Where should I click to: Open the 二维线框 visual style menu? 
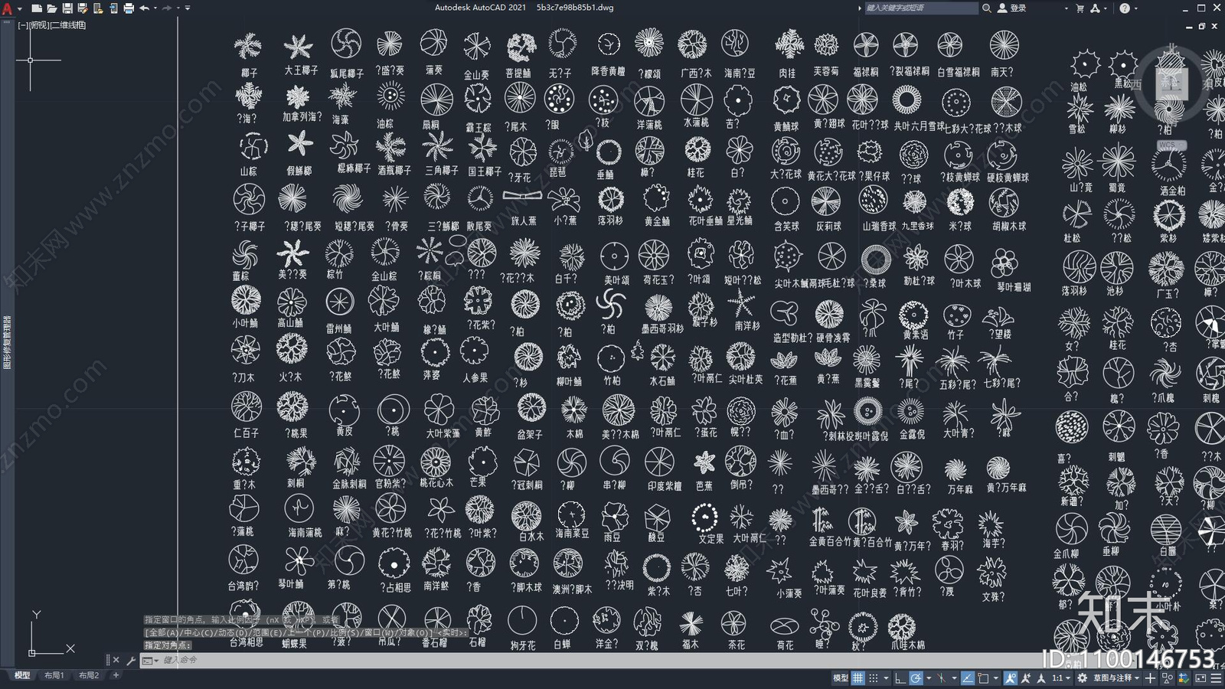[68, 24]
